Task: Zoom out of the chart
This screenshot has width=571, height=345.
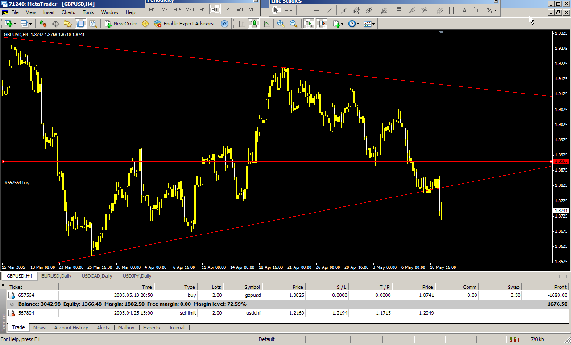Action: click(294, 24)
